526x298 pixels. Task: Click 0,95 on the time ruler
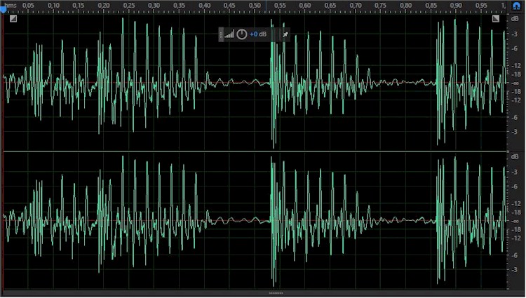tap(481, 6)
